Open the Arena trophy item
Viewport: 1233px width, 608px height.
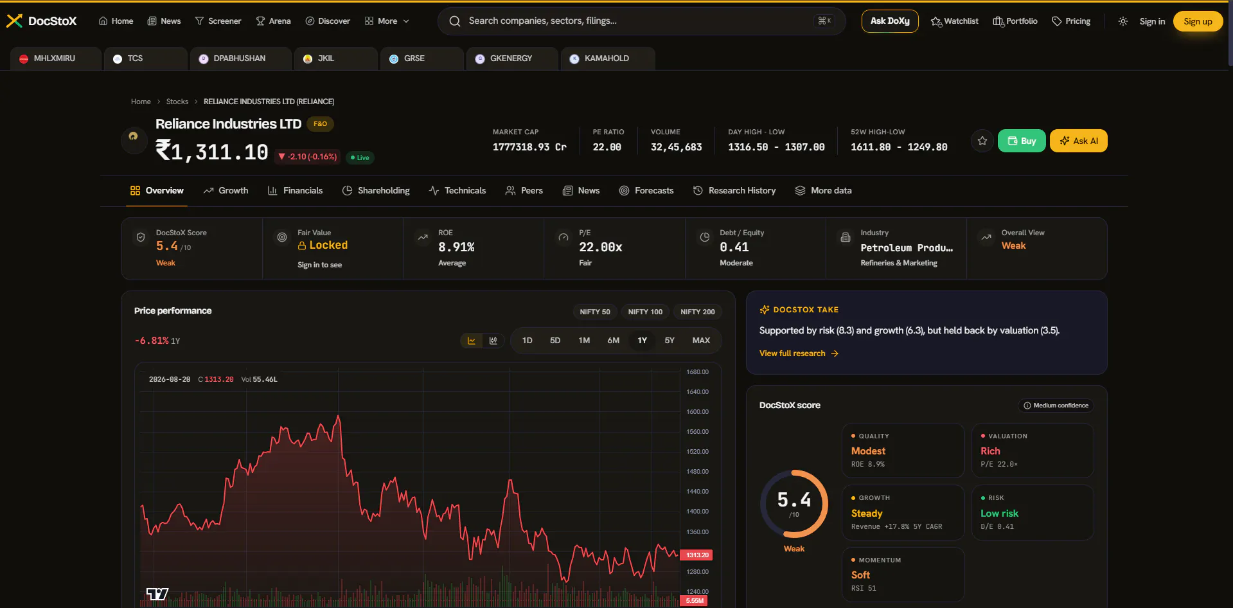[x=273, y=21]
